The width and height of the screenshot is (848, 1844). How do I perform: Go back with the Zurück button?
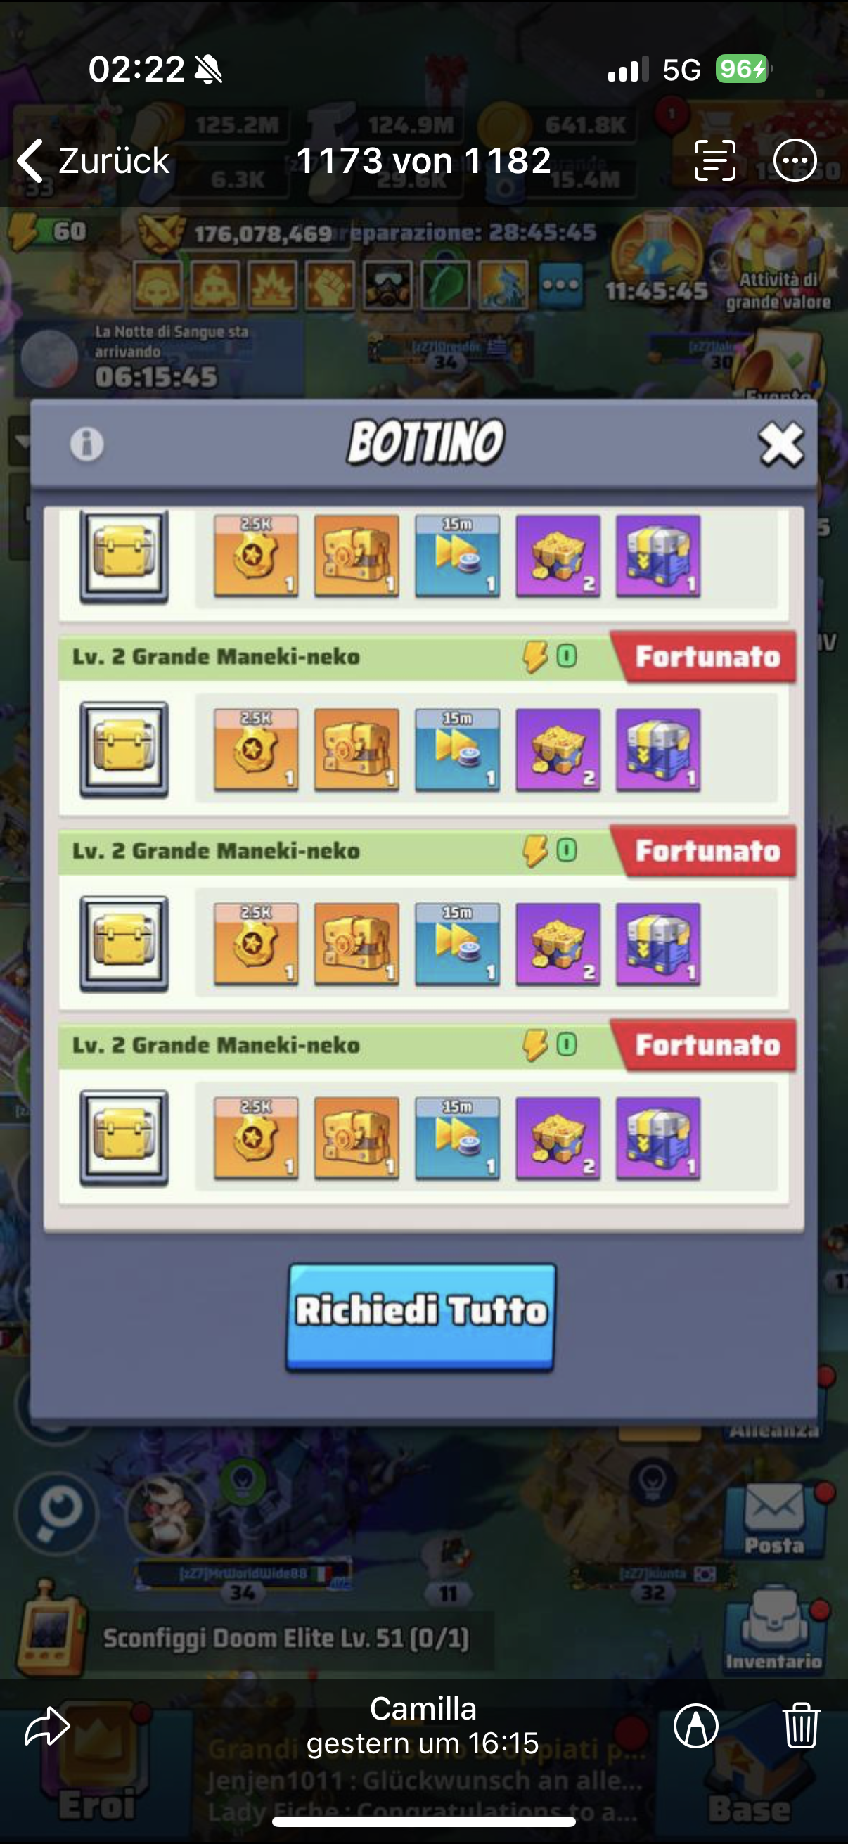point(94,160)
